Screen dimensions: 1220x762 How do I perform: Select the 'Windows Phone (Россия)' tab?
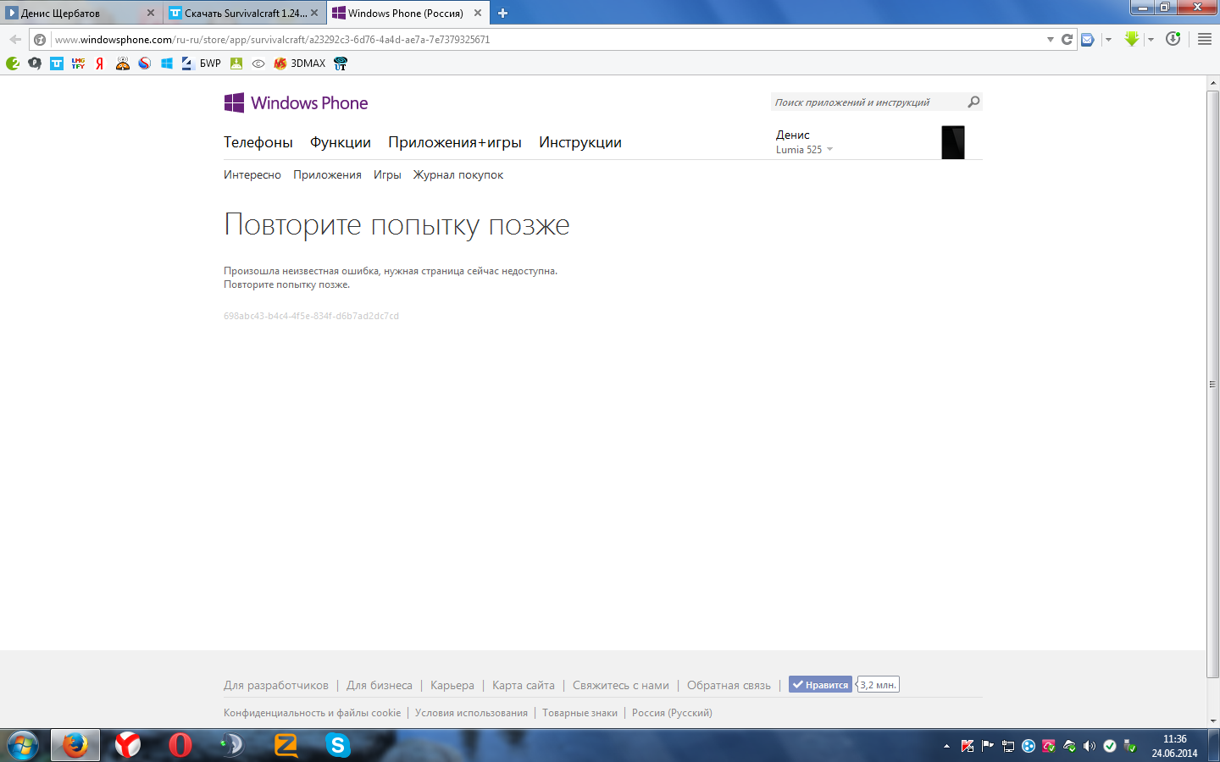click(407, 13)
